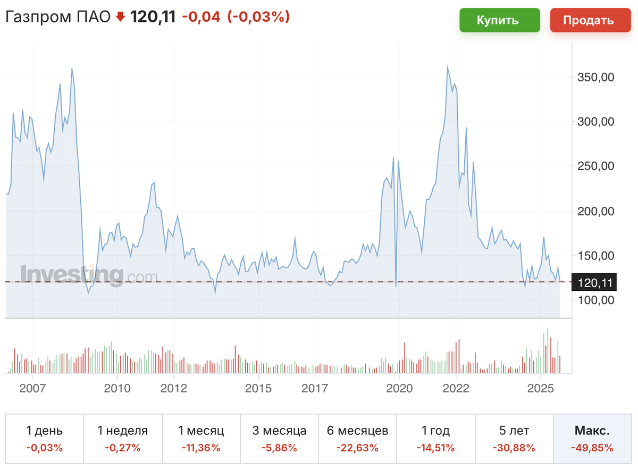
Task: Click the -30,88% value under 5 лет
Action: (x=514, y=448)
